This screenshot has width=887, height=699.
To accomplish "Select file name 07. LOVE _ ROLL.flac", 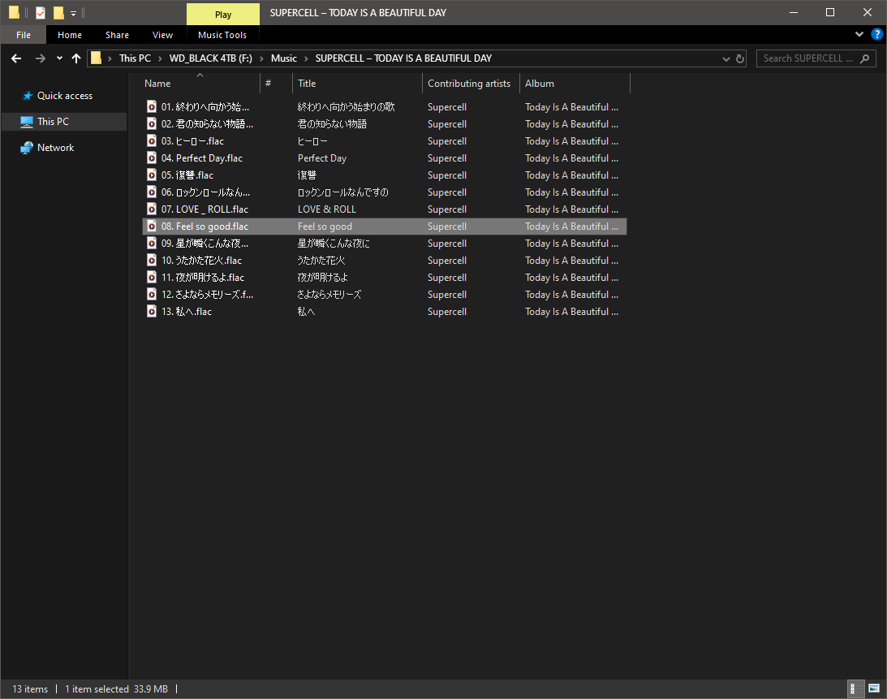I will pyautogui.click(x=205, y=209).
